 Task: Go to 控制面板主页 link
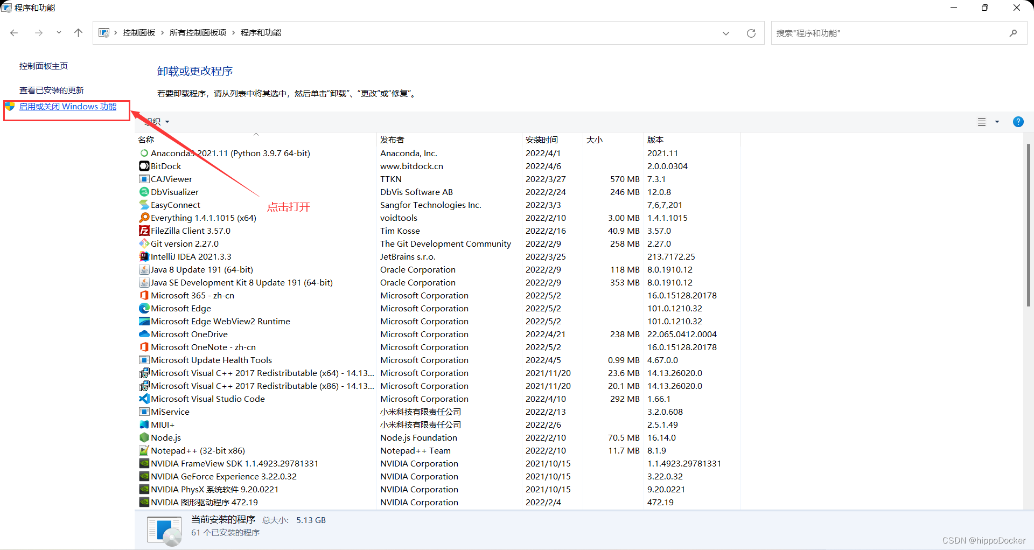click(x=44, y=66)
